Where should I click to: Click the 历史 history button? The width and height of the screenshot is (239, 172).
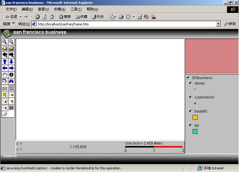click(x=98, y=17)
